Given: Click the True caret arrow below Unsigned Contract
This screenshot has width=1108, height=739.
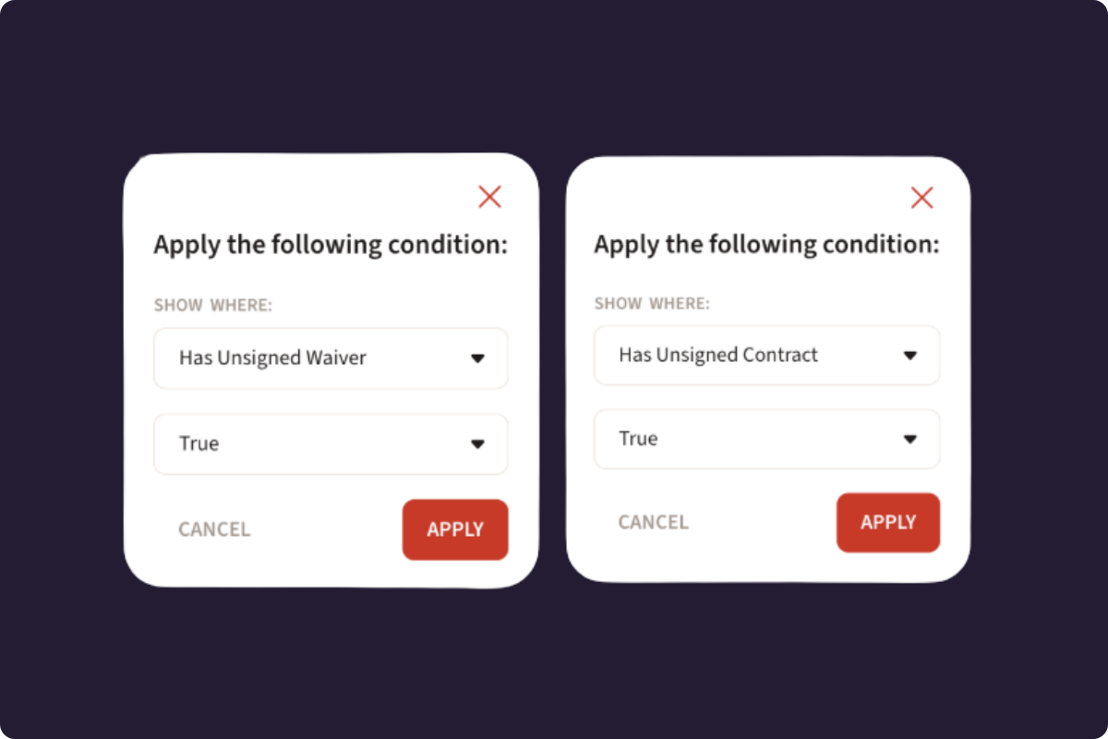Looking at the screenshot, I should [x=909, y=440].
